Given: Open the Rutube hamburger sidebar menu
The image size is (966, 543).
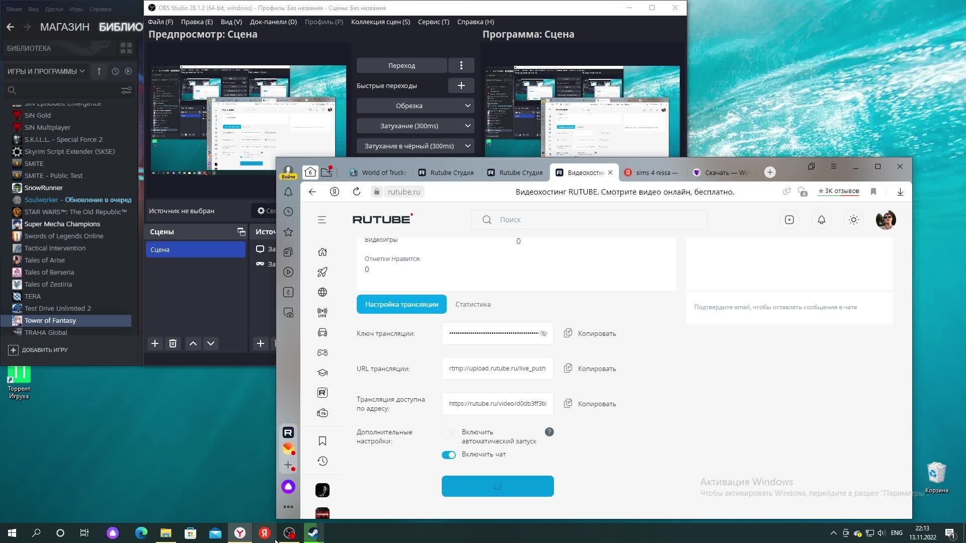Looking at the screenshot, I should [322, 220].
